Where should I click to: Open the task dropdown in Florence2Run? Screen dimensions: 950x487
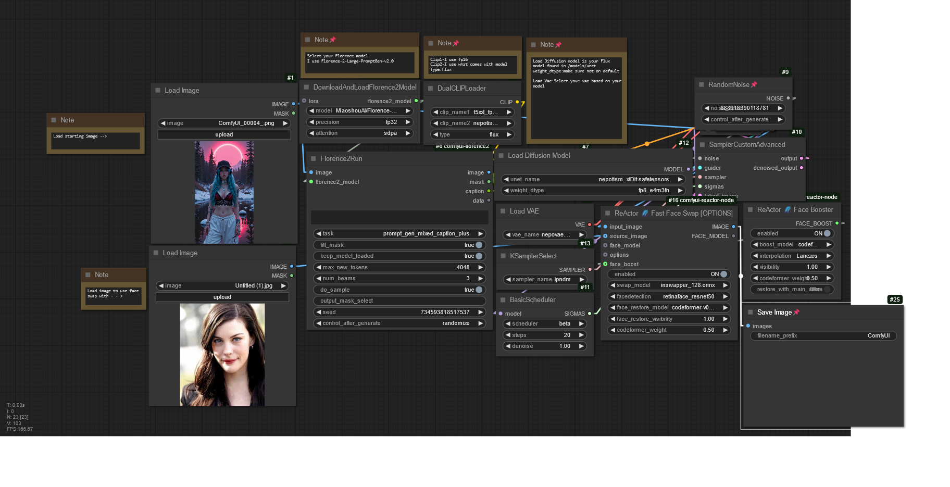click(x=399, y=234)
